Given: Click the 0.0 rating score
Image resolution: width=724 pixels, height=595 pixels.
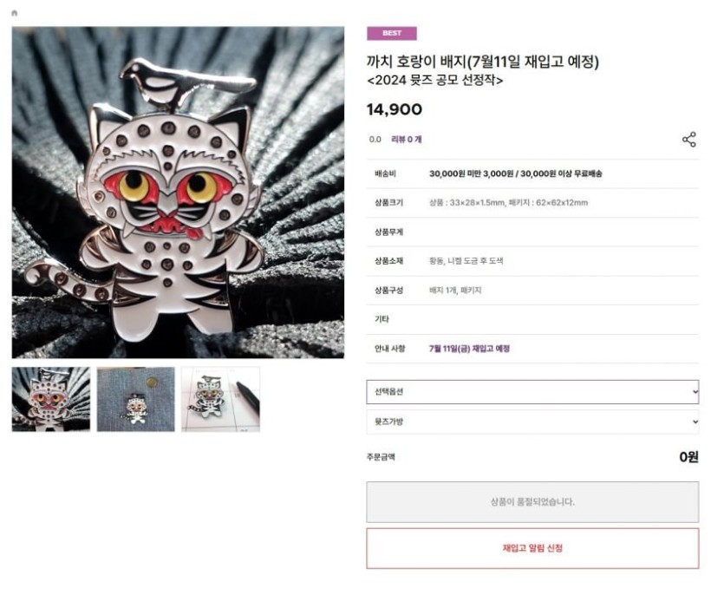Looking at the screenshot, I should pyautogui.click(x=375, y=140).
